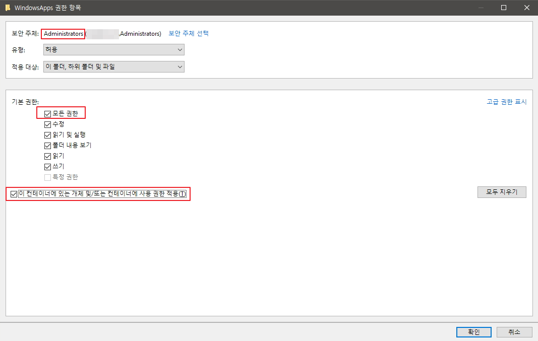Click the Administrators principal name text
The image size is (538, 341).
(64, 34)
